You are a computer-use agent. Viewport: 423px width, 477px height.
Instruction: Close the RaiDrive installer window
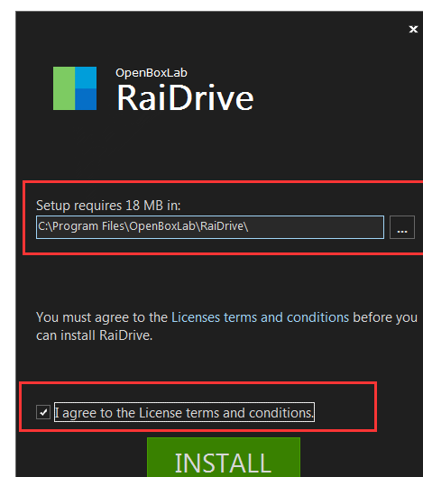pyautogui.click(x=413, y=29)
